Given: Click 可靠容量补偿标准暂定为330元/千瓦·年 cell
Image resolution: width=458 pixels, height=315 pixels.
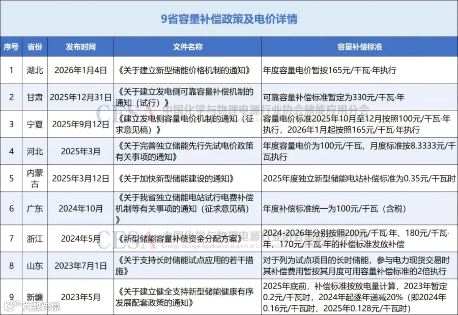Looking at the screenshot, I should [x=360, y=97].
